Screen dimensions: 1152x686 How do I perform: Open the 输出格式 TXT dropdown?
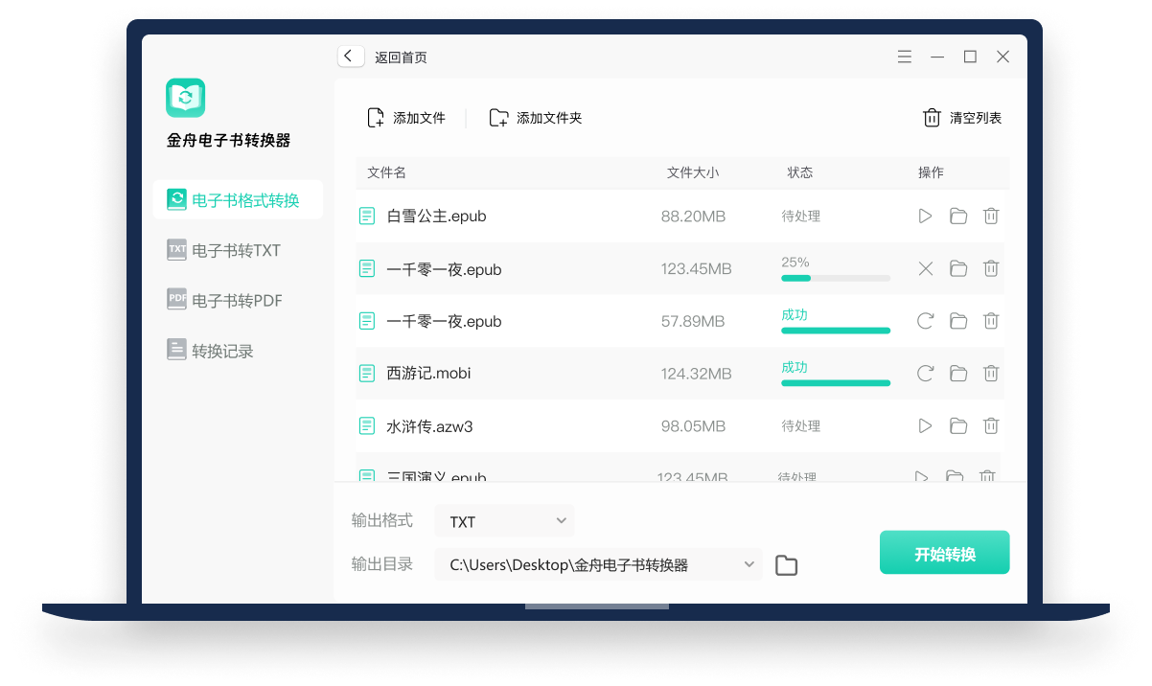pyautogui.click(x=504, y=520)
